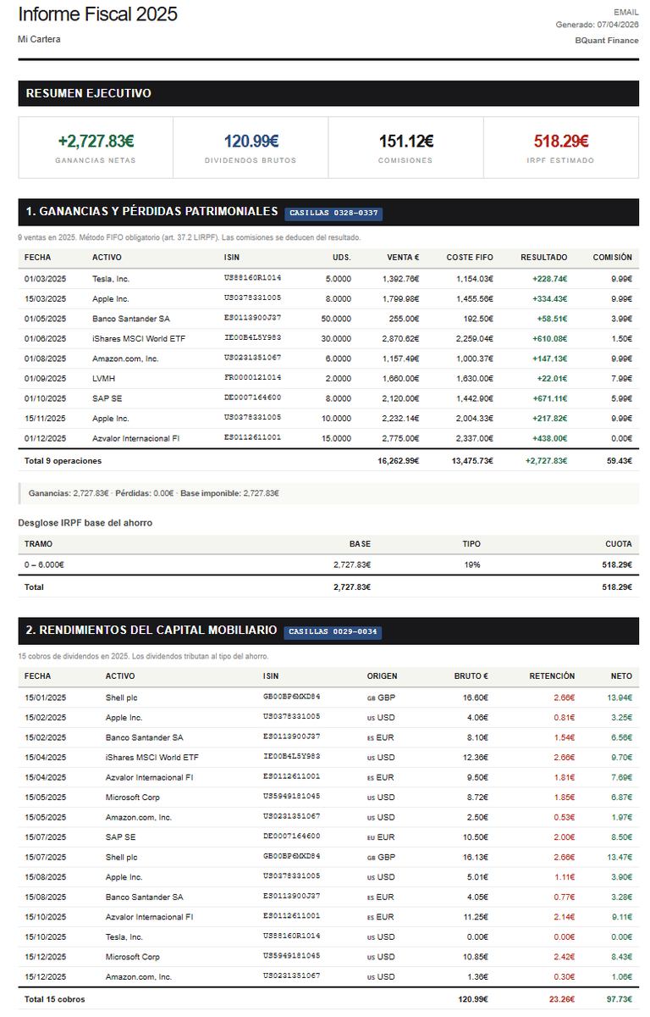Click the 'Mi Cartera' portfolio name

[39, 39]
